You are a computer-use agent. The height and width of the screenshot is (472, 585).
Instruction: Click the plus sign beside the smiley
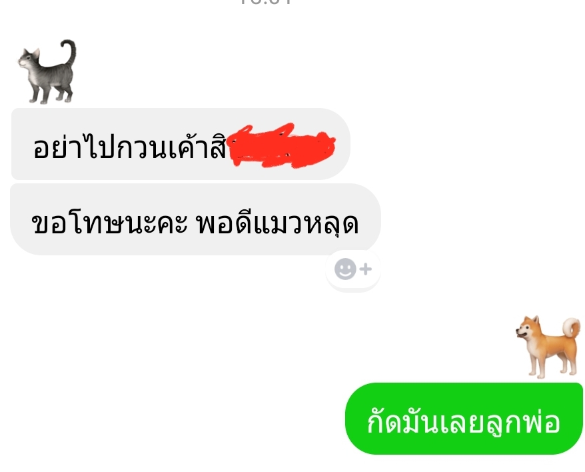pos(366,269)
